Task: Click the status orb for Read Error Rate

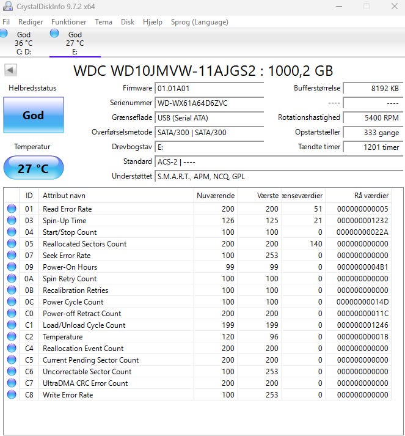Action: (12, 209)
